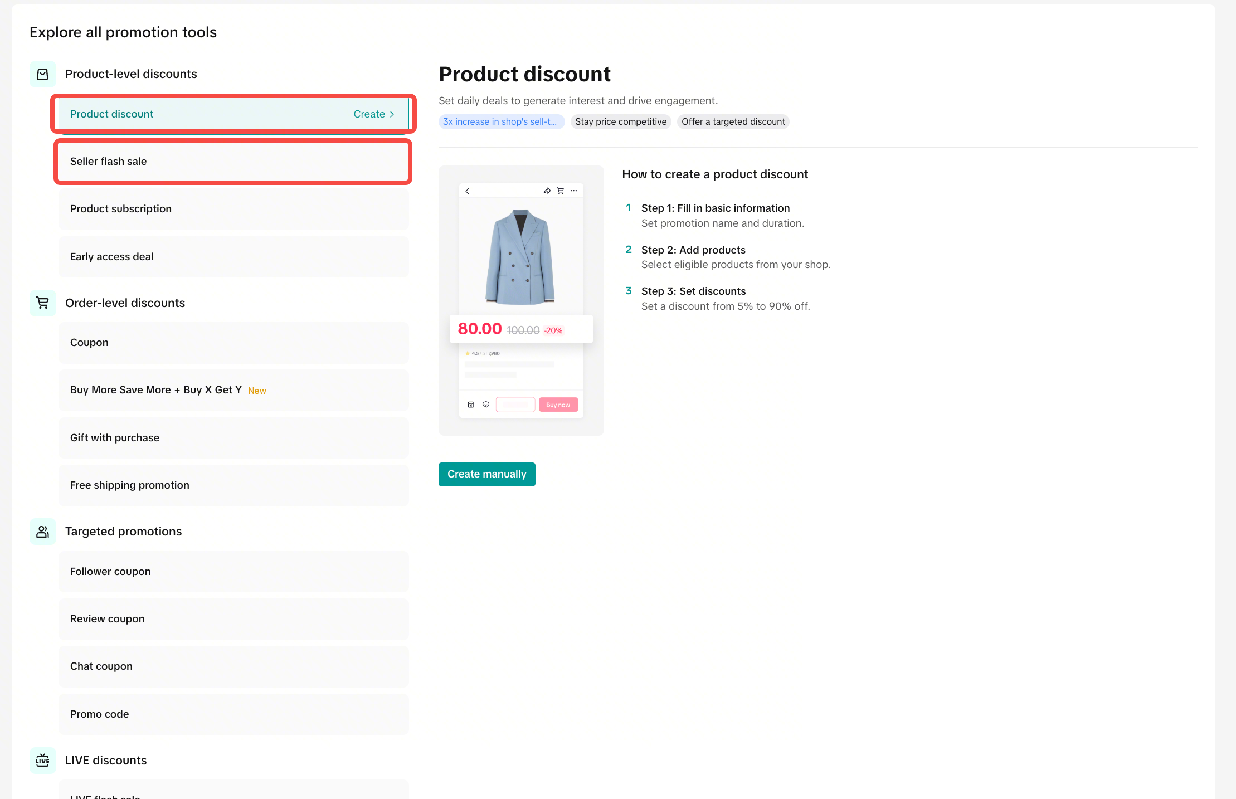This screenshot has height=799, width=1236.
Task: Click LIVE discounts heading
Action: pyautogui.click(x=106, y=761)
